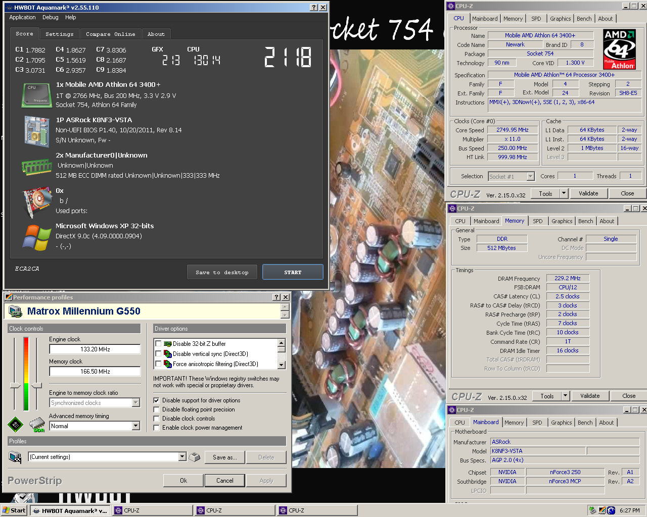Click the HWBOT Aquamark title bar icon
The image size is (647, 517).
9,8
